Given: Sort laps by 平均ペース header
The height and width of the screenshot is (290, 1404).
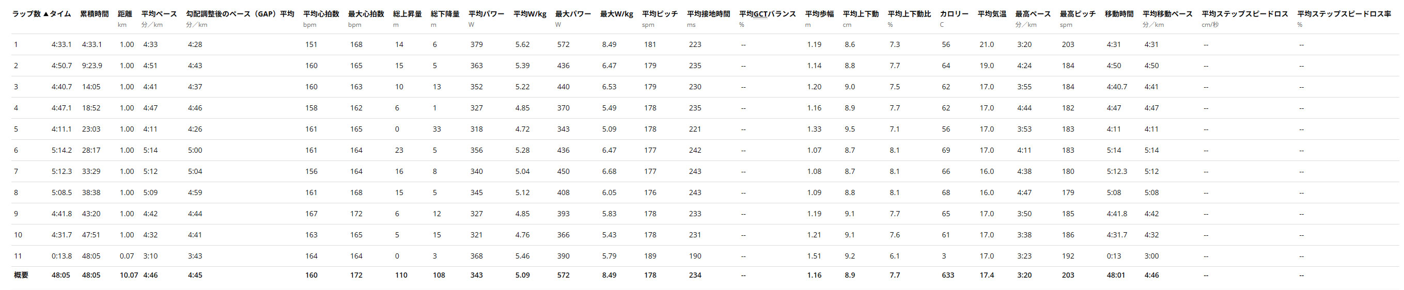Looking at the screenshot, I should pos(159,14).
